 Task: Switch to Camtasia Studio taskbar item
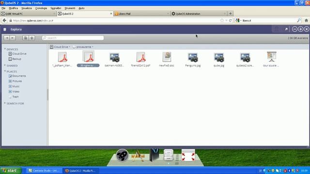tap(44, 171)
